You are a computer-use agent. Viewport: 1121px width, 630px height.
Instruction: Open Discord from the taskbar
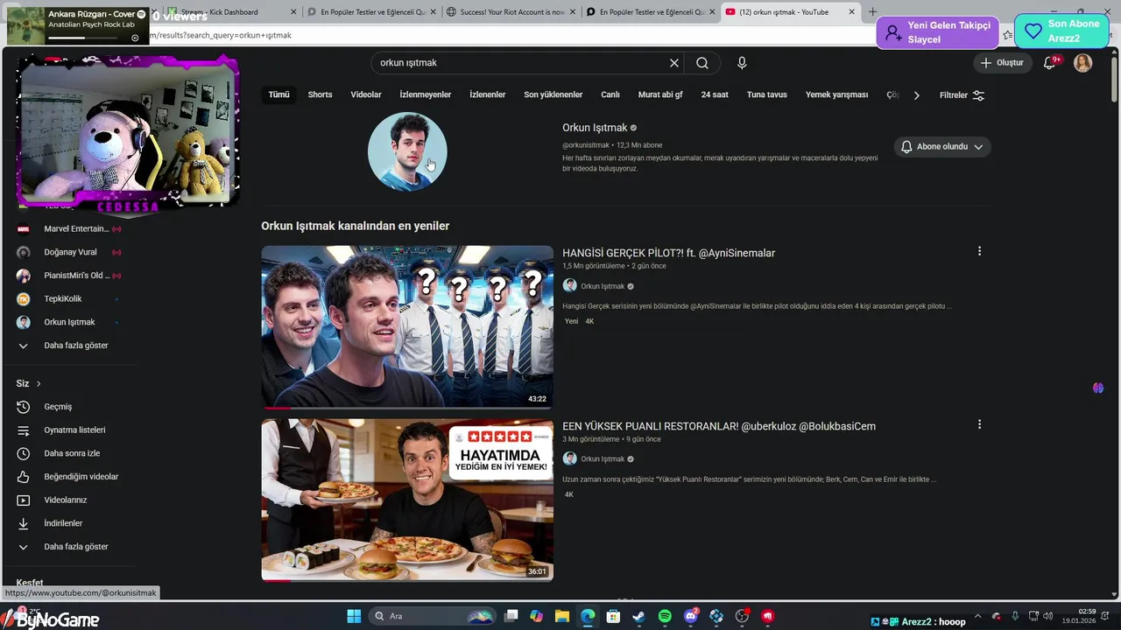[x=690, y=616]
